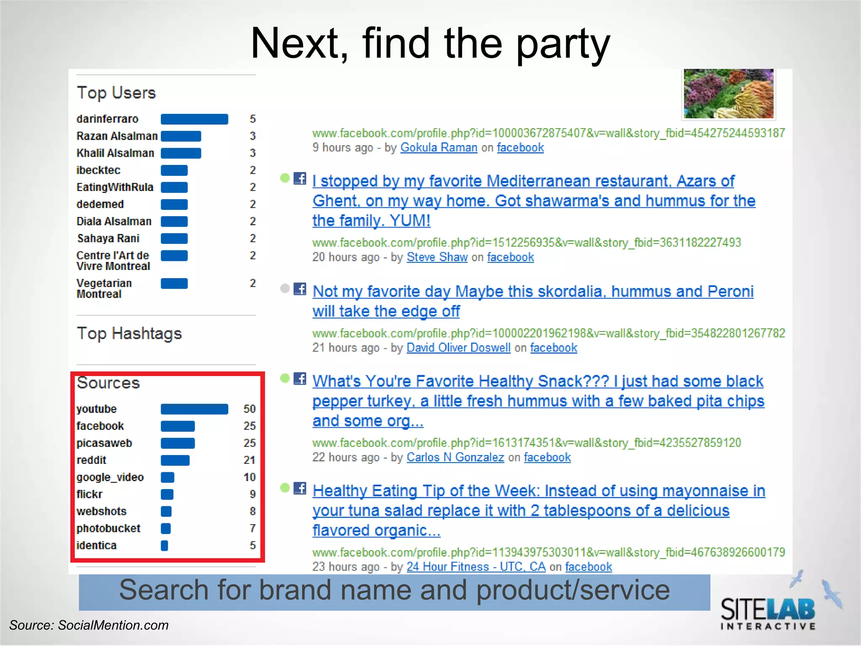Select Centre l'Art de Vivre Montreal user
The width and height of the screenshot is (861, 646).
113,261
